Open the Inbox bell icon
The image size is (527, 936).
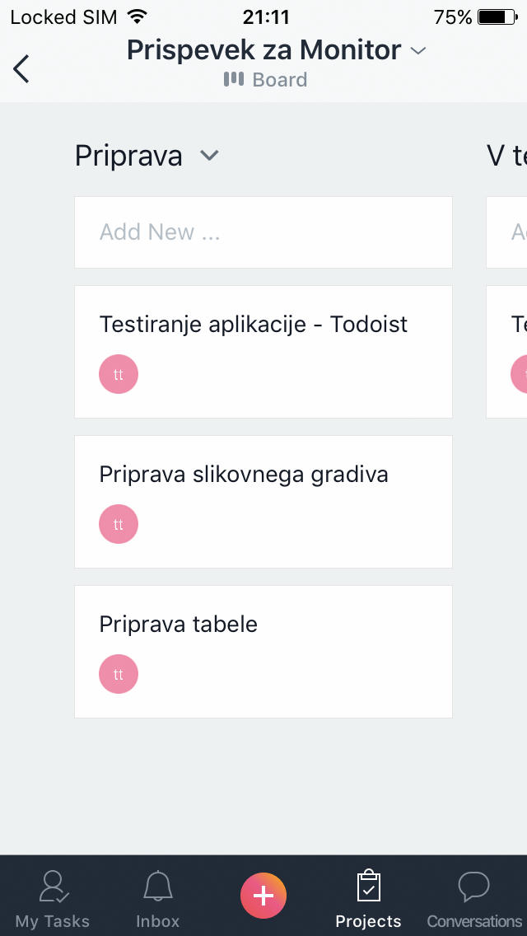pos(158,886)
